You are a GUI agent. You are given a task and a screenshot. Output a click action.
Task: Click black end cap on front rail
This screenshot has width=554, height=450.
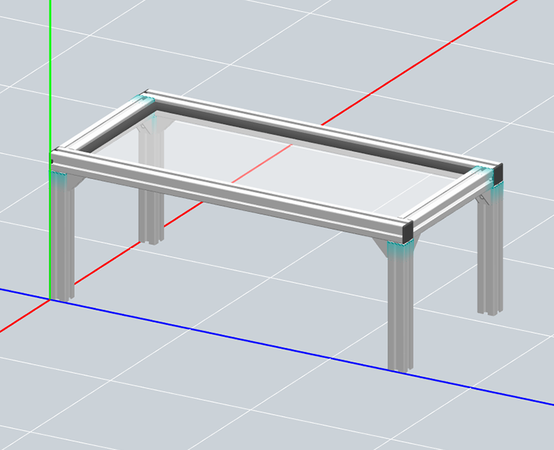point(408,230)
